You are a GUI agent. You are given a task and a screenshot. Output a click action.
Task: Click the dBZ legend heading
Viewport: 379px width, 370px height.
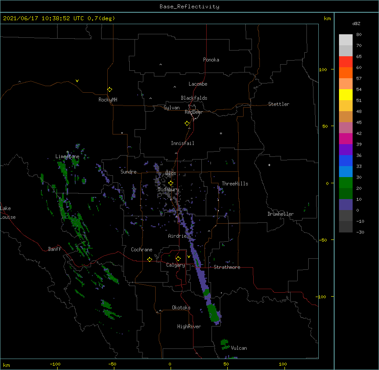pyautogui.click(x=356, y=23)
